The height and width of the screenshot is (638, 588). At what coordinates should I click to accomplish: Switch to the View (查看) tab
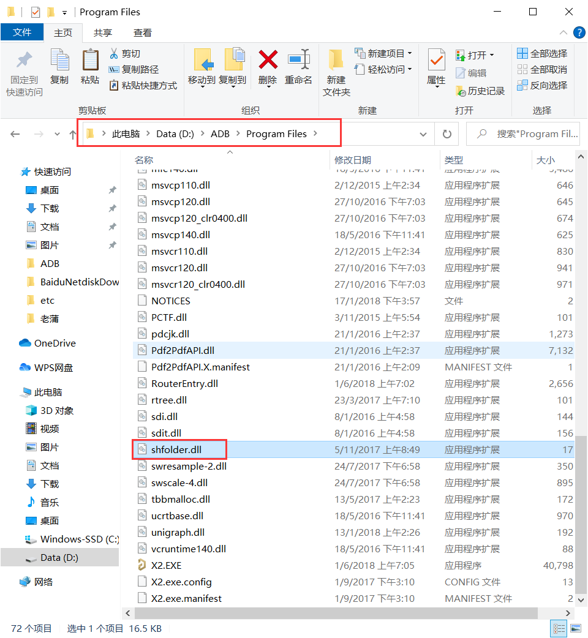point(144,32)
